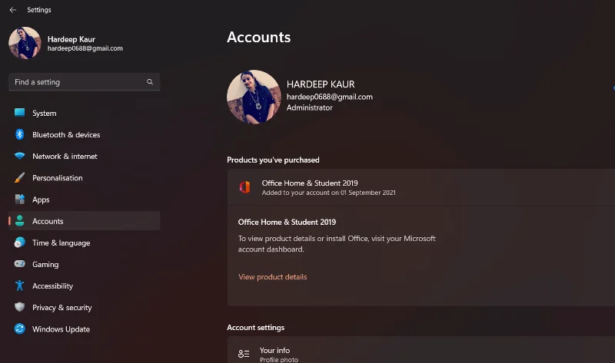Click the Bluetooth icon in sidebar
615x363 pixels.
[x=20, y=134]
